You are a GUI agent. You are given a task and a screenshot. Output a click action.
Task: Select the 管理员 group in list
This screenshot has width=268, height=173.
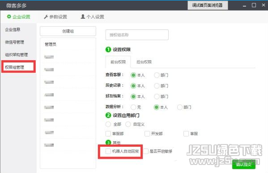click(68, 44)
